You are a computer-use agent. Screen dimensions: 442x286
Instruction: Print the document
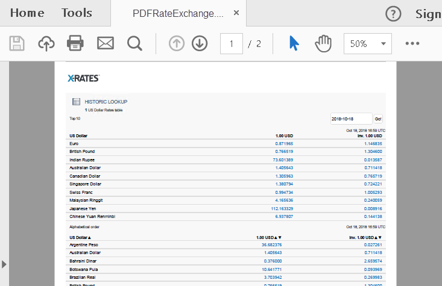pyautogui.click(x=75, y=43)
